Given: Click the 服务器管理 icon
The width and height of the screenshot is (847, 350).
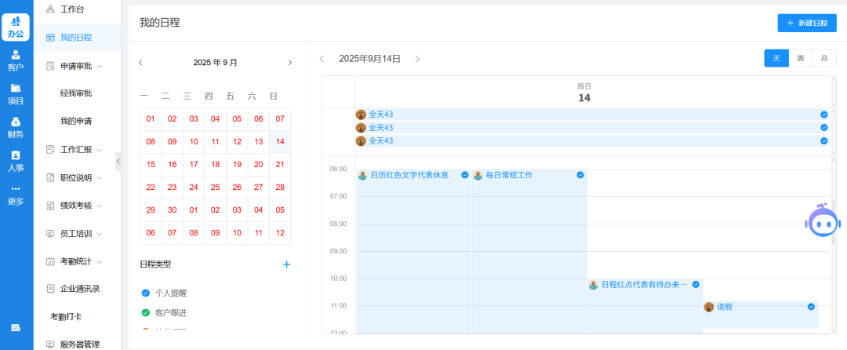Looking at the screenshot, I should tap(50, 344).
